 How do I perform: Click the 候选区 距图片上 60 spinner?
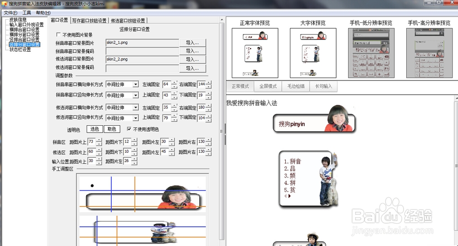pos(95,152)
